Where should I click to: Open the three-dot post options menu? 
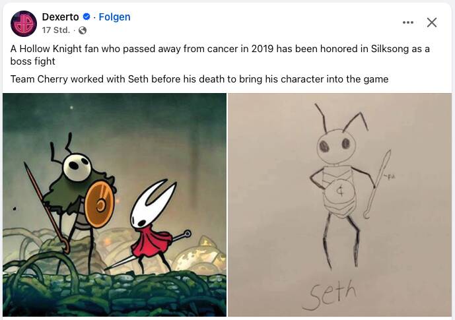[x=407, y=22]
